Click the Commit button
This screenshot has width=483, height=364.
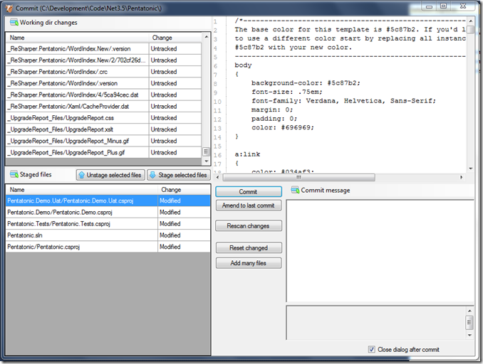click(249, 191)
